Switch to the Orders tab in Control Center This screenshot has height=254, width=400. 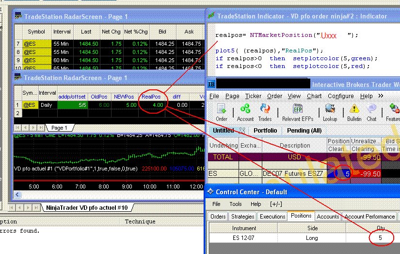tap(218, 217)
